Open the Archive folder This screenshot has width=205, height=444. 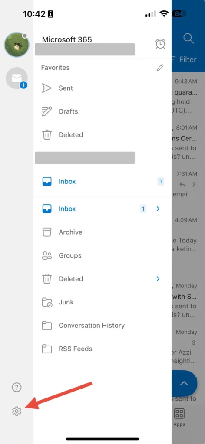tap(102, 232)
